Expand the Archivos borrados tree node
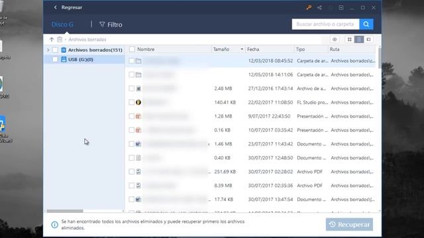The width and height of the screenshot is (424, 238). [x=48, y=50]
